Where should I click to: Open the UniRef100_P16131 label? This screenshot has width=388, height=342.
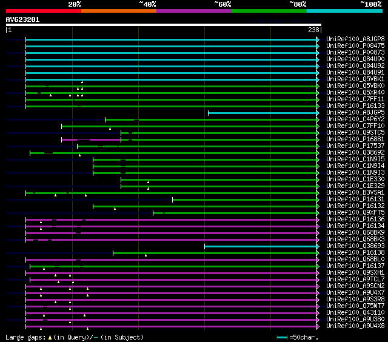coord(355,199)
